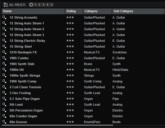Filter presets by rating 3

tap(43, 5)
